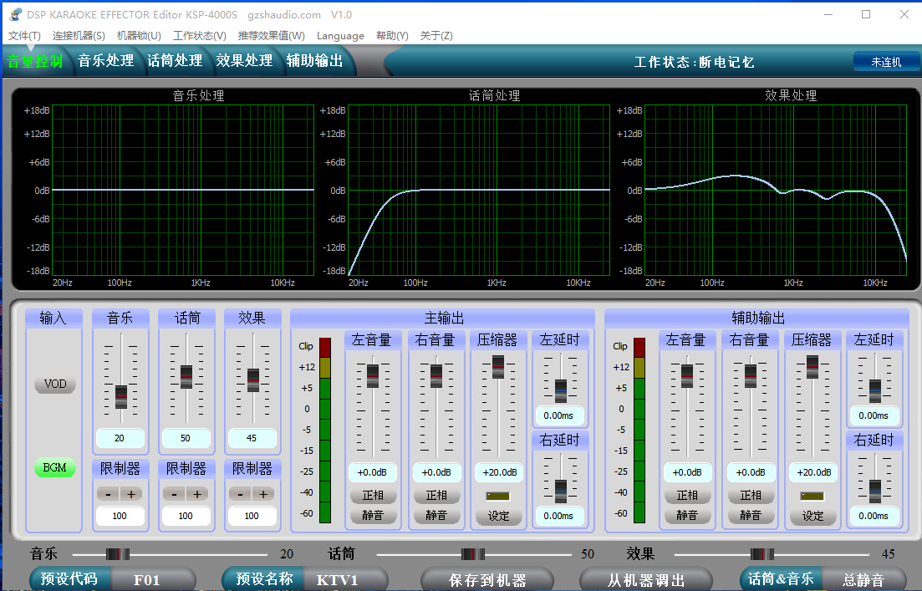
Task: Decrease the 效果 limiter with minus button
Action: [x=240, y=495]
